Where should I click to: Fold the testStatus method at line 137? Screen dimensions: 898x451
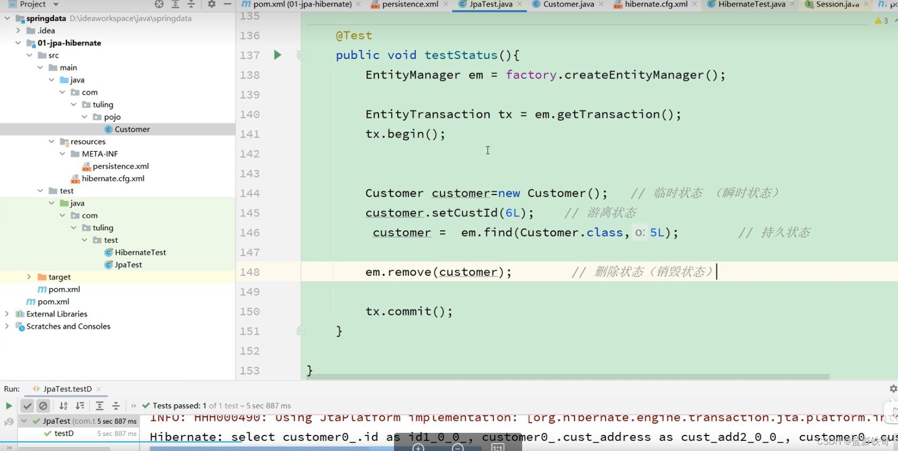point(301,55)
